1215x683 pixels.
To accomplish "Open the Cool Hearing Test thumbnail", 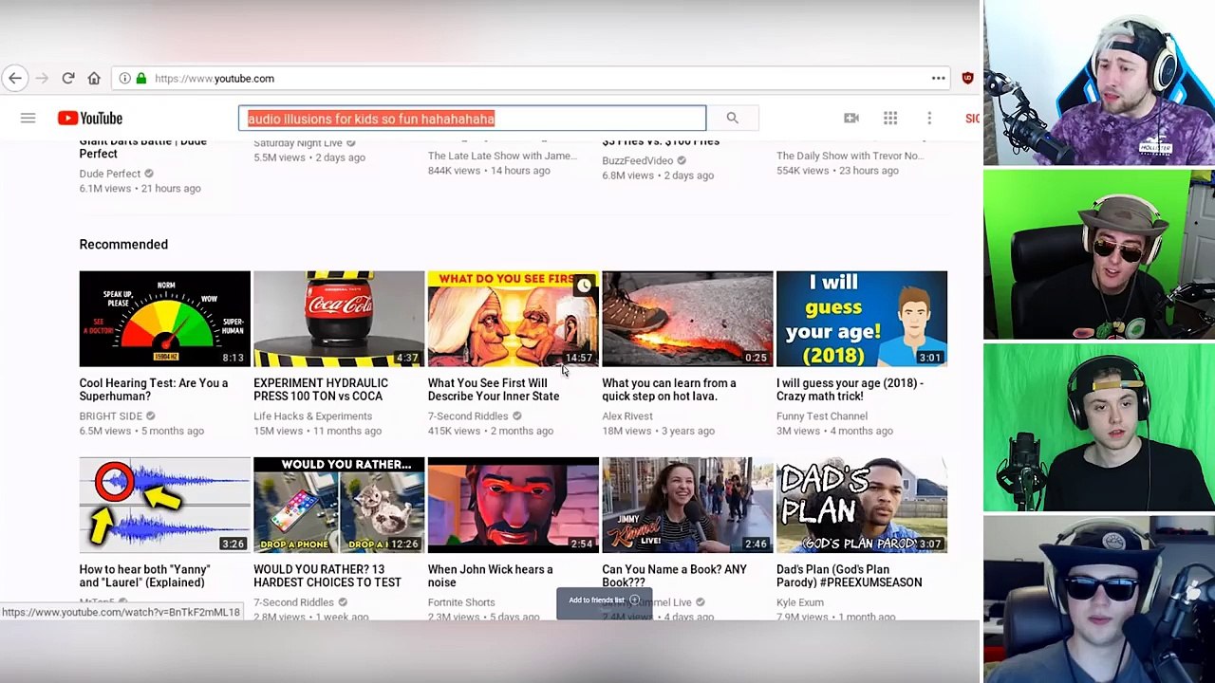I will pyautogui.click(x=165, y=319).
